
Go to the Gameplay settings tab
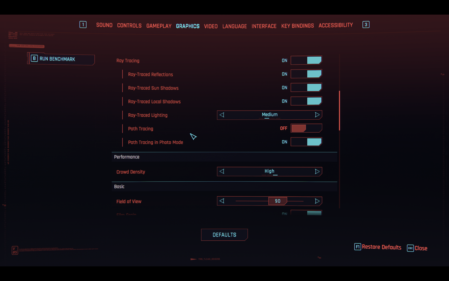[159, 26]
